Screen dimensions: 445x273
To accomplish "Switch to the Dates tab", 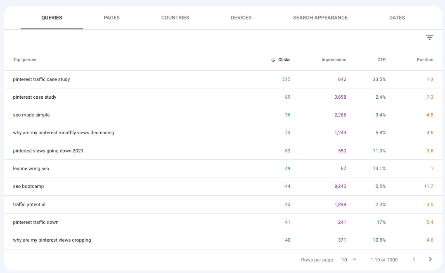I will pos(397,18).
